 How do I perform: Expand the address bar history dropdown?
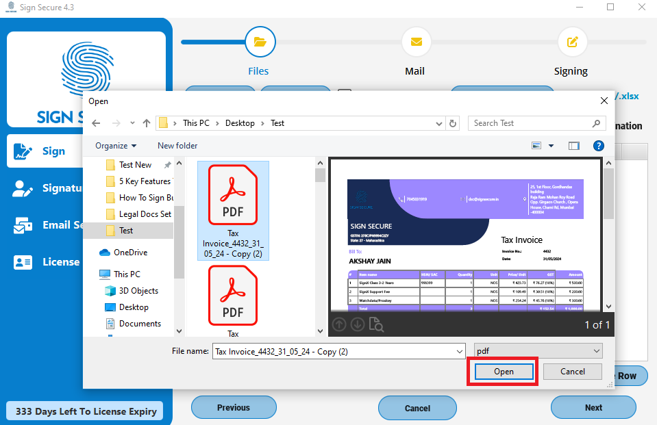pyautogui.click(x=438, y=123)
